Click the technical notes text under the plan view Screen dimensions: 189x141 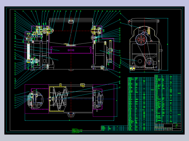pos(77,131)
